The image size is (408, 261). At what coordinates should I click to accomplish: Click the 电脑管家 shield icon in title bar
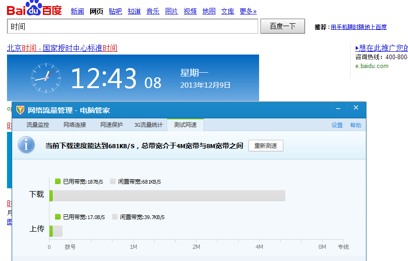[20, 110]
